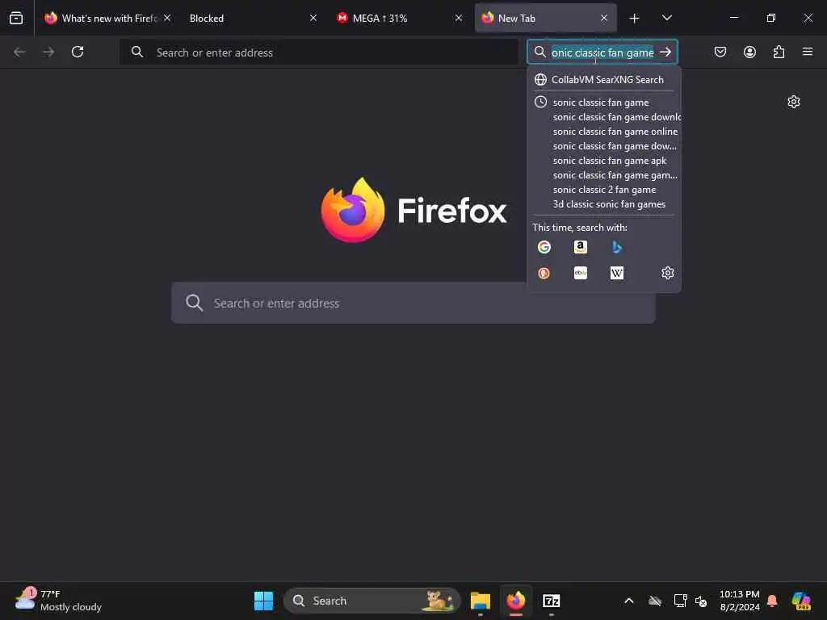Go forward one page
This screenshot has width=827, height=620.
[48, 52]
